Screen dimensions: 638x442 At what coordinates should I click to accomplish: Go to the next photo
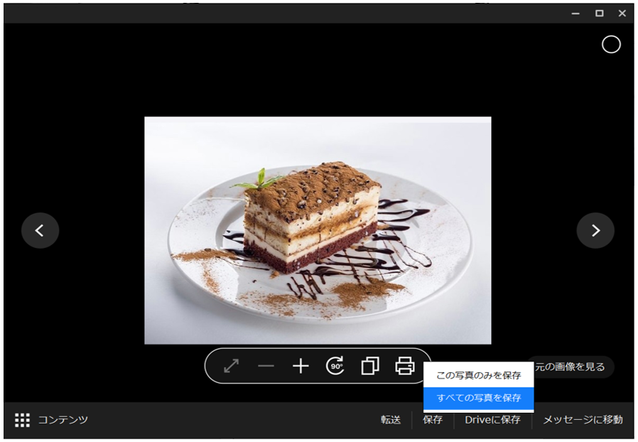point(595,230)
